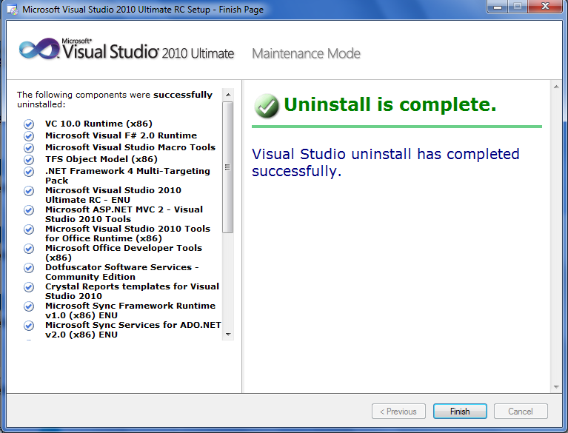Click the Finish button
The height and width of the screenshot is (433, 568).
pyautogui.click(x=460, y=412)
